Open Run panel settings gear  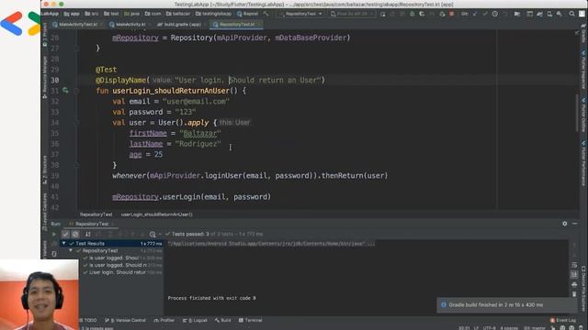pos(565,224)
